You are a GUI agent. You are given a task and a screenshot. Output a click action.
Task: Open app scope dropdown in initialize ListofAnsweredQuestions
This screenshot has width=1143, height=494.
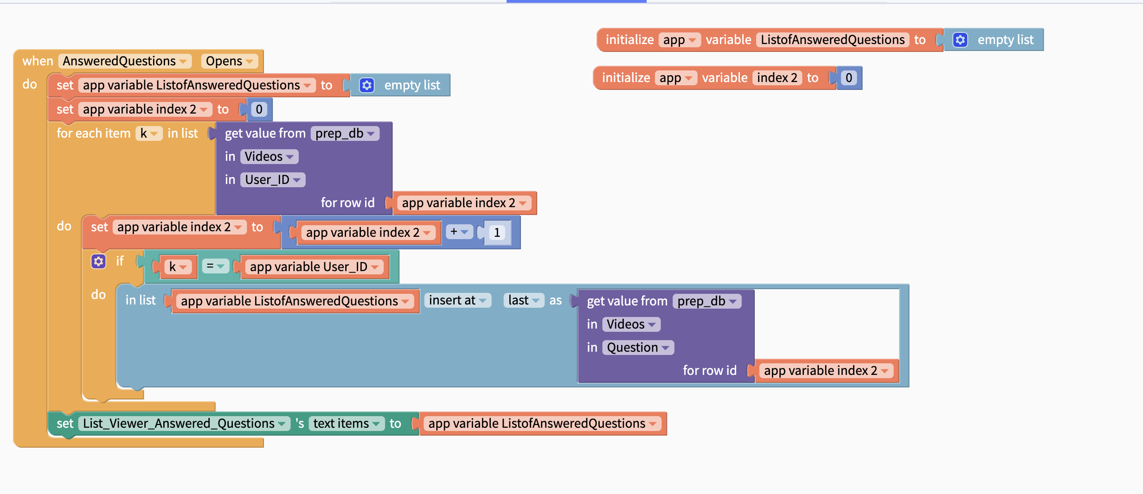[x=679, y=40]
